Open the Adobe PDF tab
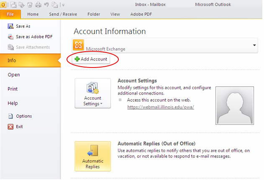 (141, 14)
